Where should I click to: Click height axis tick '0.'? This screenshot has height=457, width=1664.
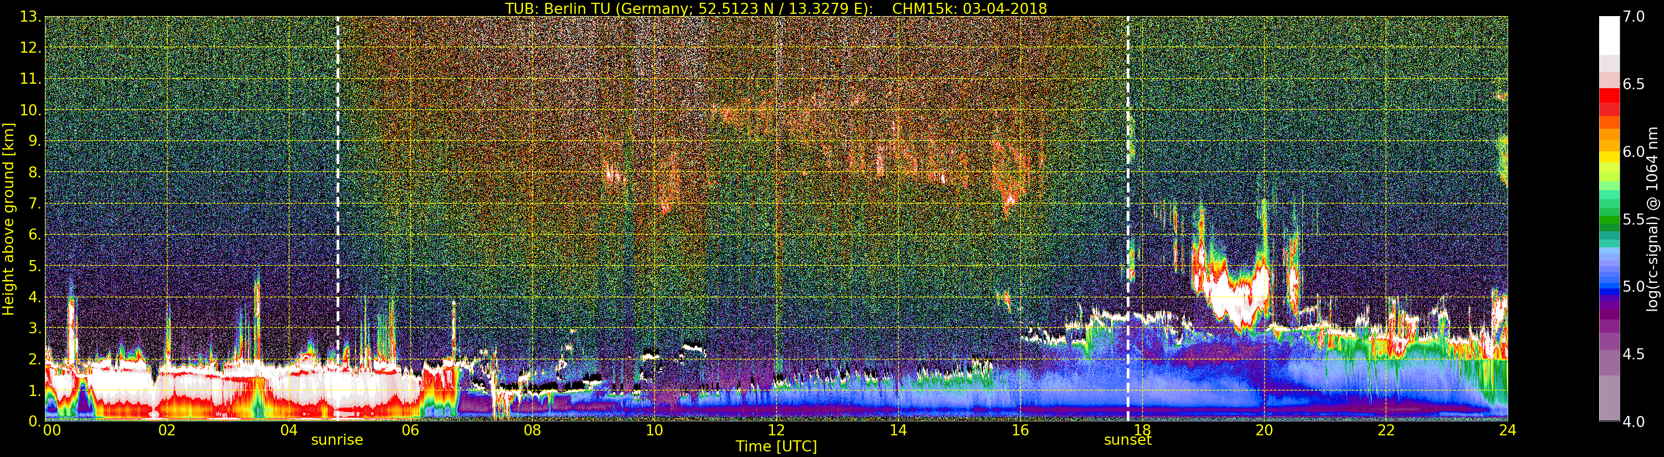tap(35, 422)
